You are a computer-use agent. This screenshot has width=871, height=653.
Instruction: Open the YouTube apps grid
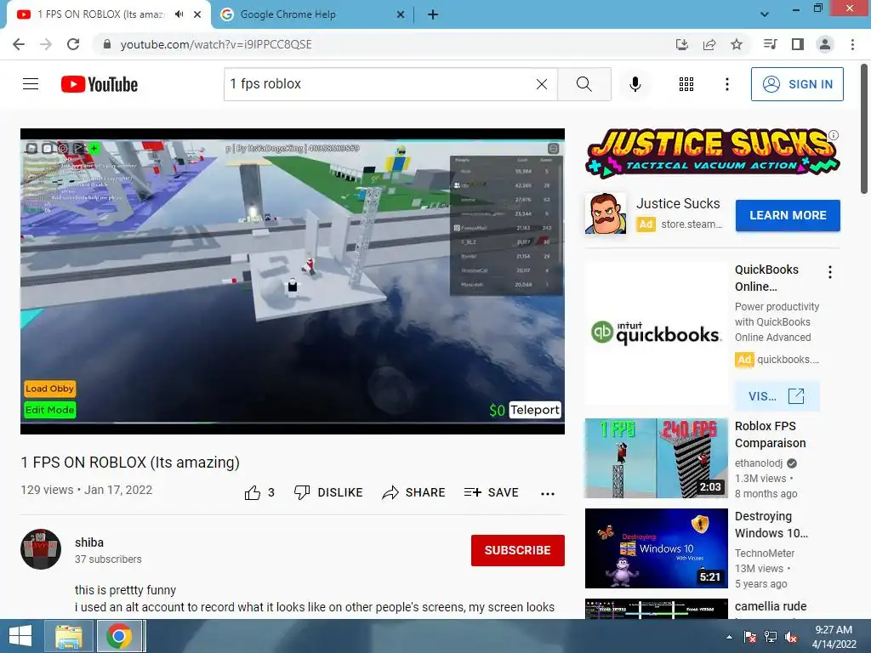686,84
